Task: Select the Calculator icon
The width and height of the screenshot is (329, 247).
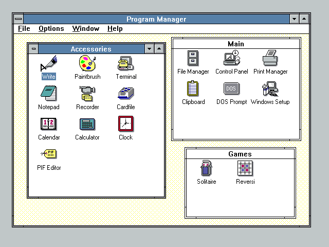Action: click(87, 124)
